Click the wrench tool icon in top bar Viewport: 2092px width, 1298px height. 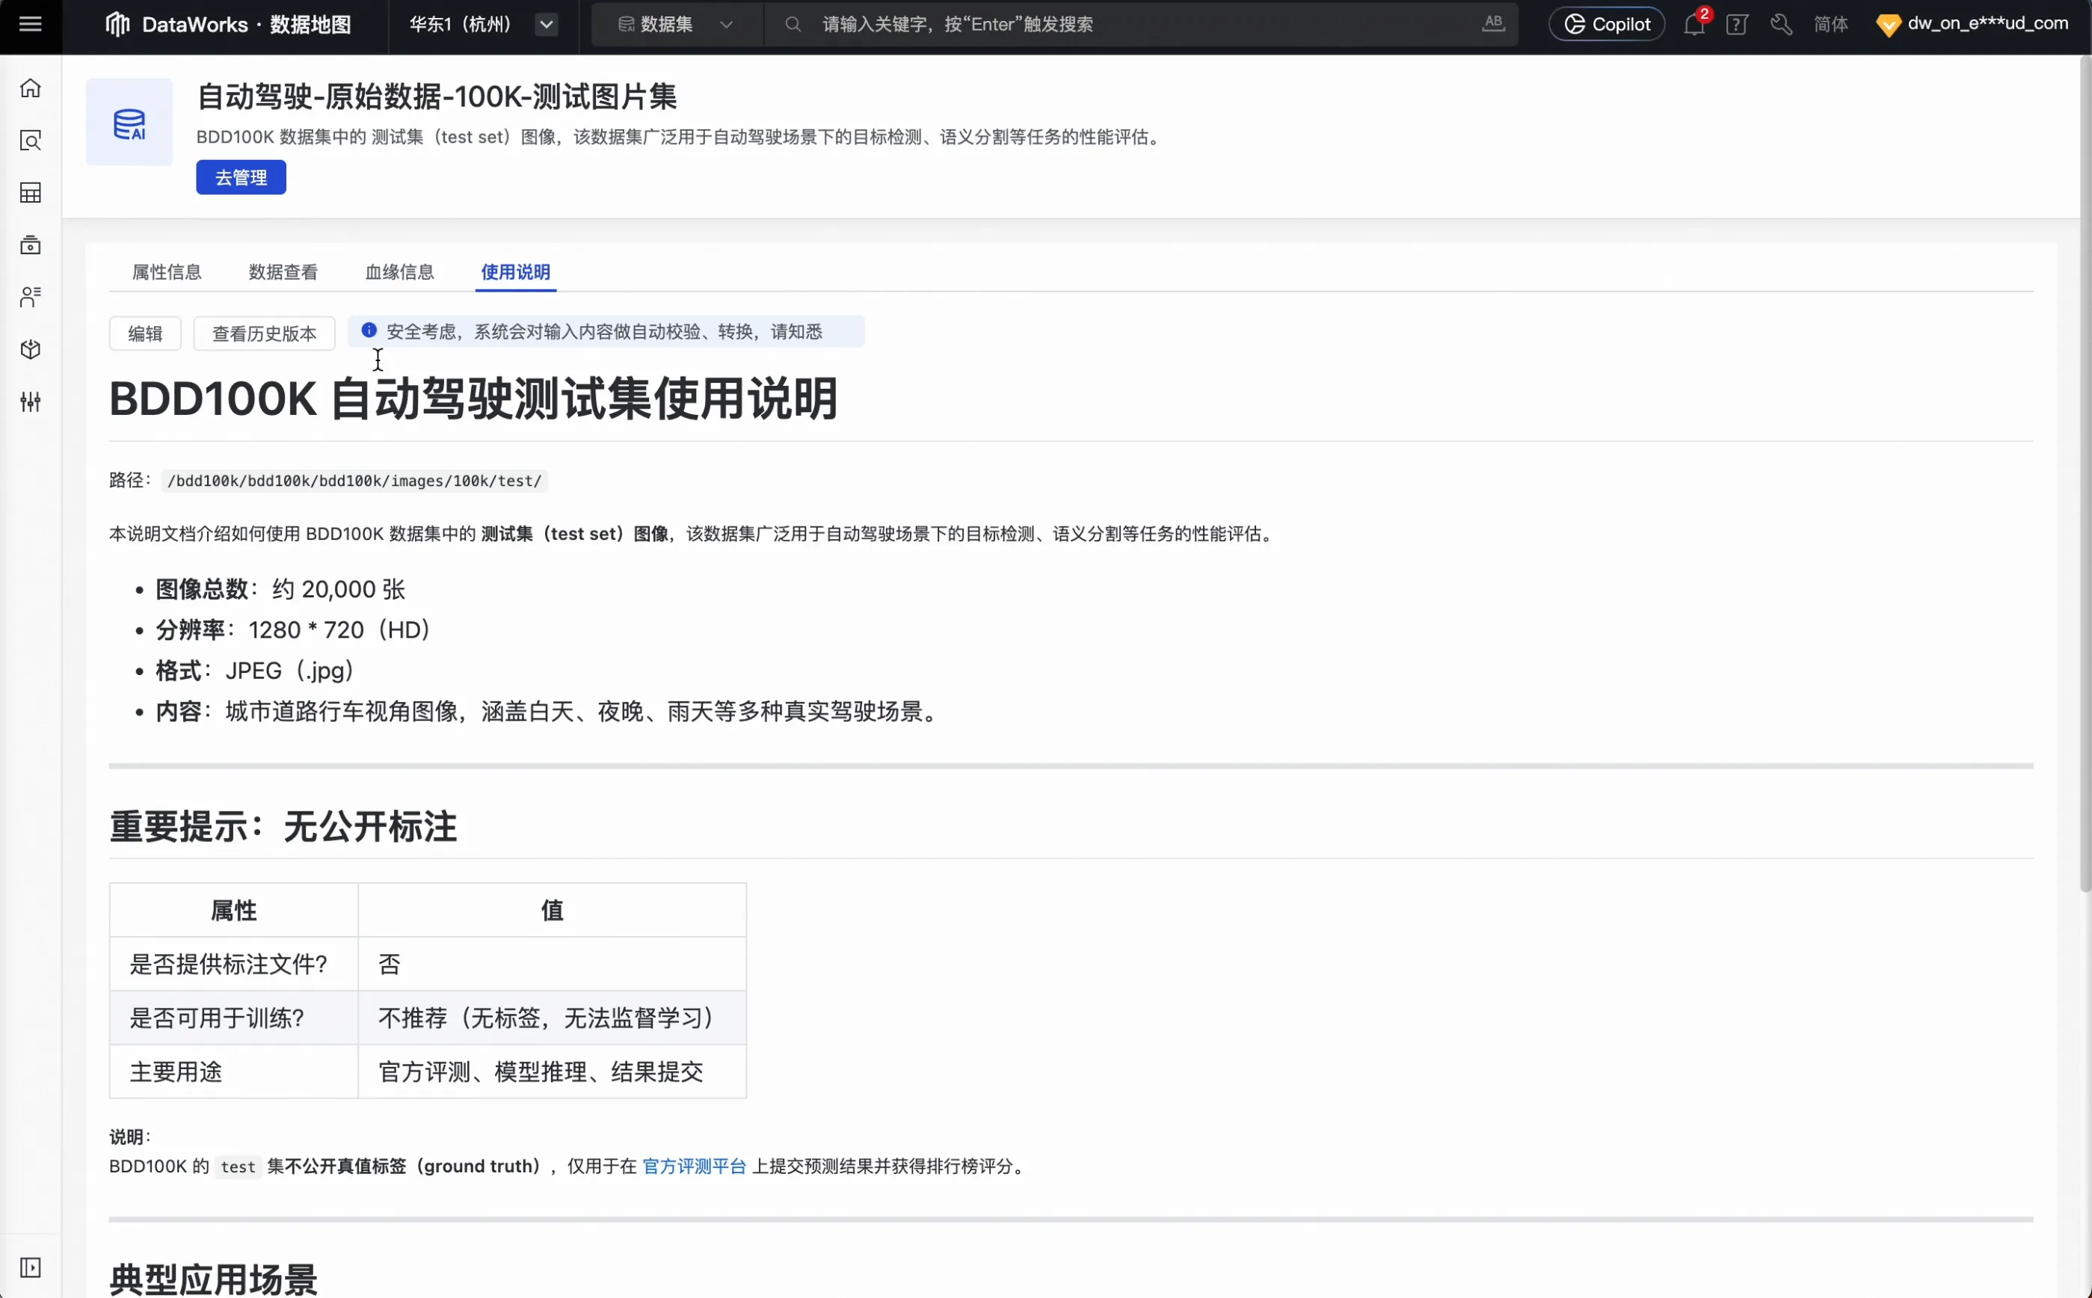(1780, 23)
